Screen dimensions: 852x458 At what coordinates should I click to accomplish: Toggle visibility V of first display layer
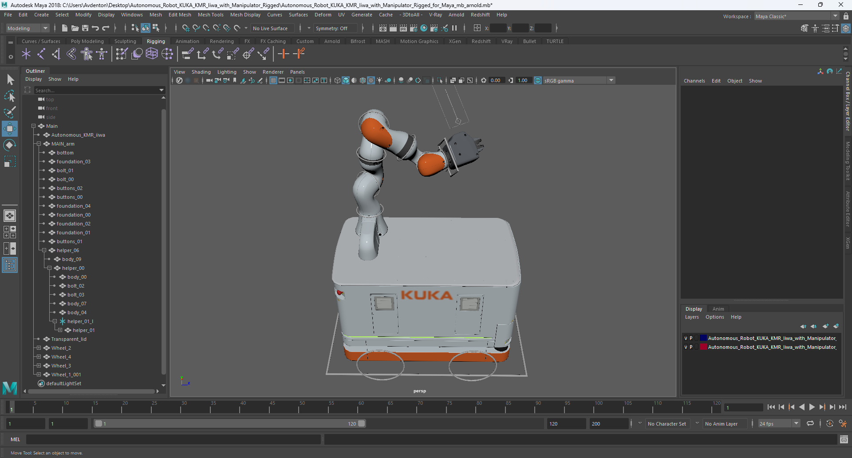[686, 338]
